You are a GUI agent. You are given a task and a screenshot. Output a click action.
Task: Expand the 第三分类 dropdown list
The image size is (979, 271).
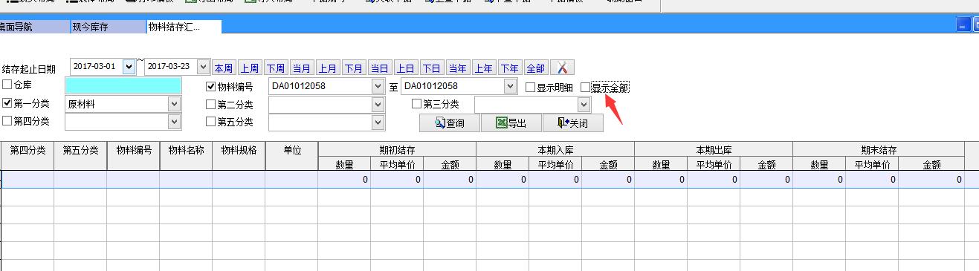(x=584, y=104)
